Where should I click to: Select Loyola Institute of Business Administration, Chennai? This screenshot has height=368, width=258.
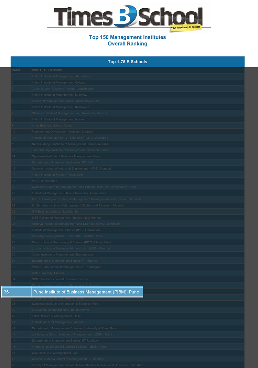71,248
